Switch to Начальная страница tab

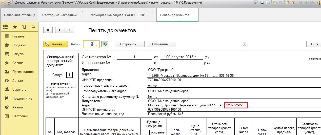[x=19, y=15]
